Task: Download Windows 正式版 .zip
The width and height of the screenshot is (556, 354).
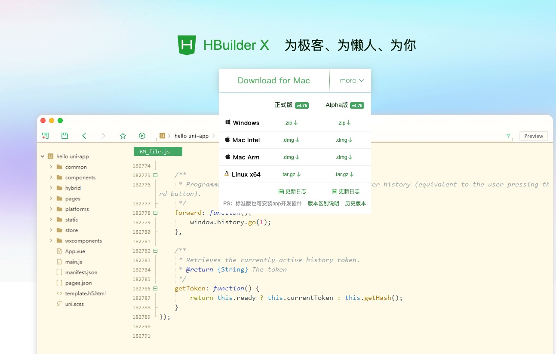Action: point(291,123)
